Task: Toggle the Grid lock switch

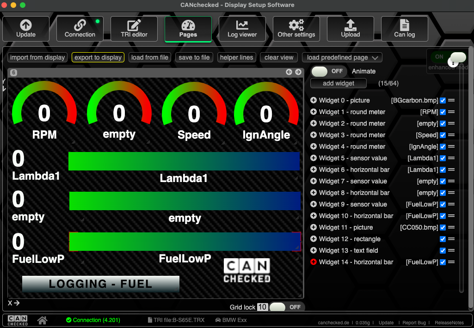Action: (x=287, y=307)
